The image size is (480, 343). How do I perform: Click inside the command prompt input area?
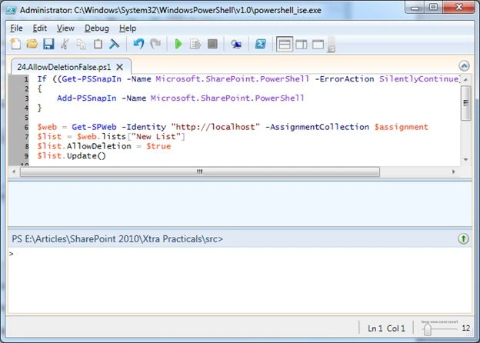[x=240, y=280]
